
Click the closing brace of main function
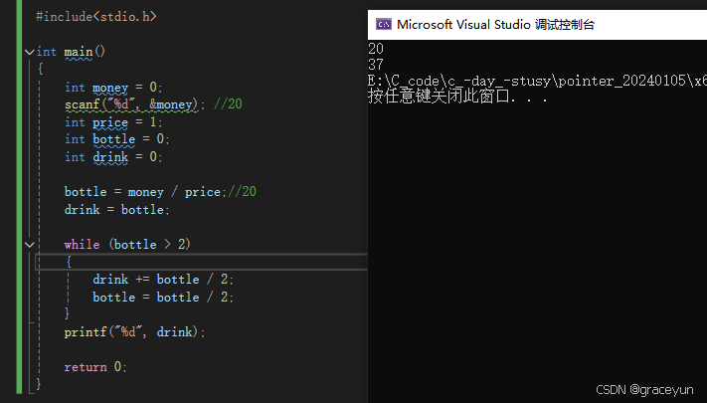(x=39, y=384)
